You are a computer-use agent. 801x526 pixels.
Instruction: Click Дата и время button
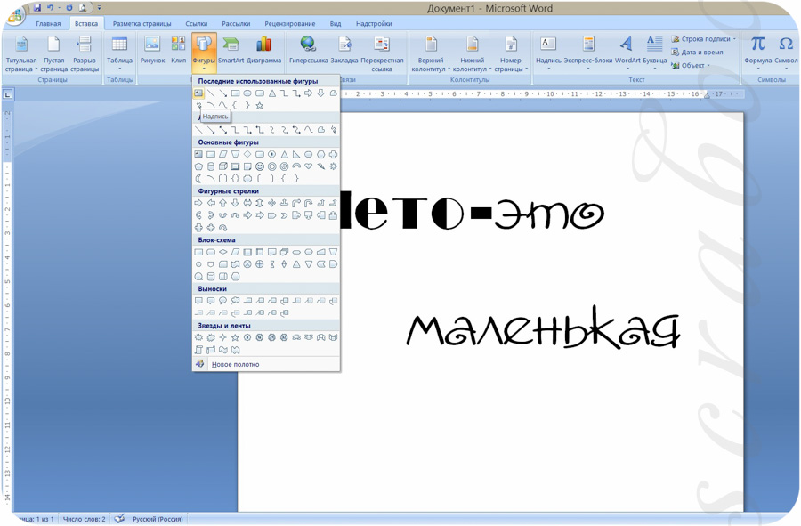697,53
